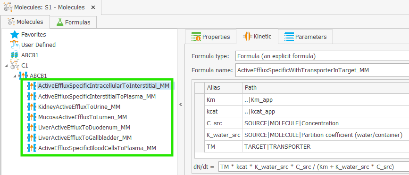Screen dimensions: 409x175
Task: Collapse the left tree panel with the splitter arrow
Action: pos(181,105)
